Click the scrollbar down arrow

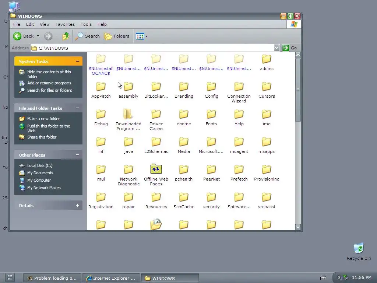click(298, 227)
